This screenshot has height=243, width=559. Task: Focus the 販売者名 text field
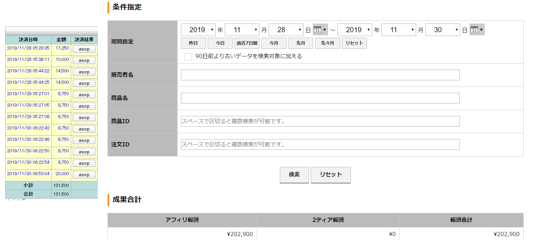(320, 75)
